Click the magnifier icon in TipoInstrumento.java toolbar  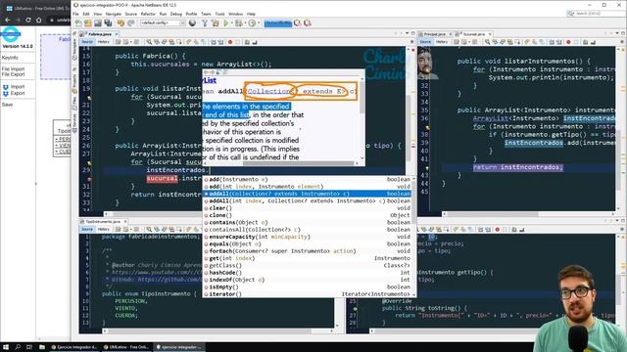[x=149, y=230]
